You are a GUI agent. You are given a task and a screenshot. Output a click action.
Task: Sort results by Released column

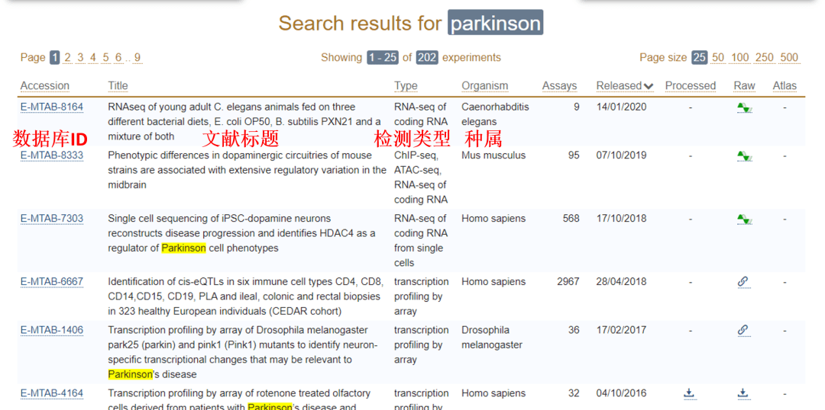625,85
